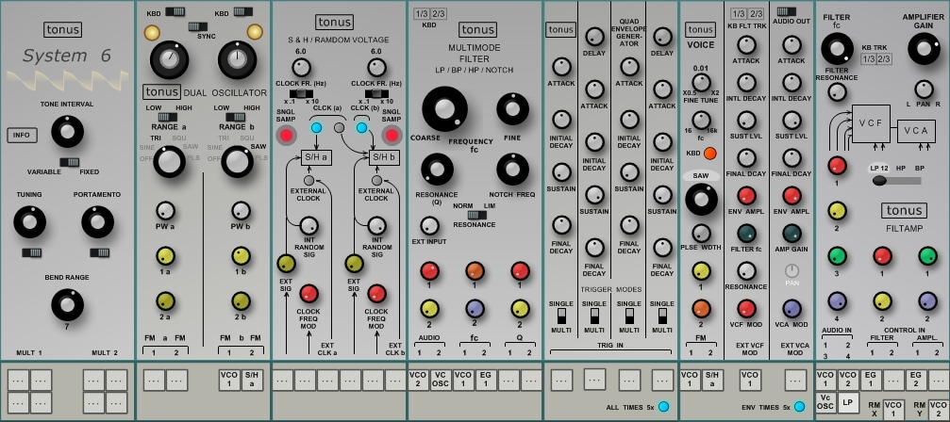The image size is (950, 422).
Task: Toggle the x.1 / x10 switch for clock a
Action: [301, 93]
